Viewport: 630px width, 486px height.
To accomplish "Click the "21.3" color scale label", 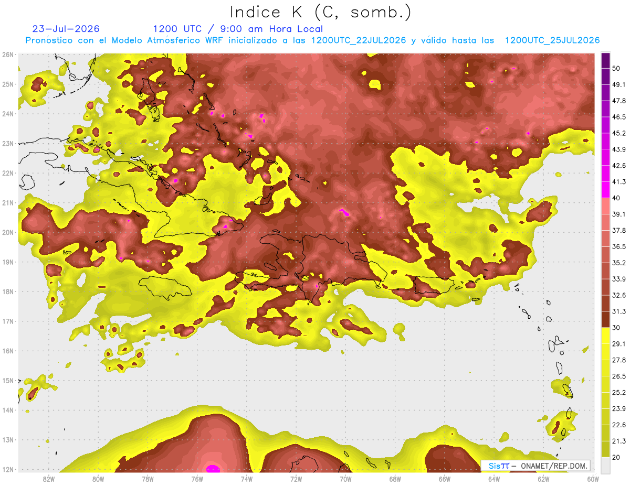I will (x=619, y=441).
